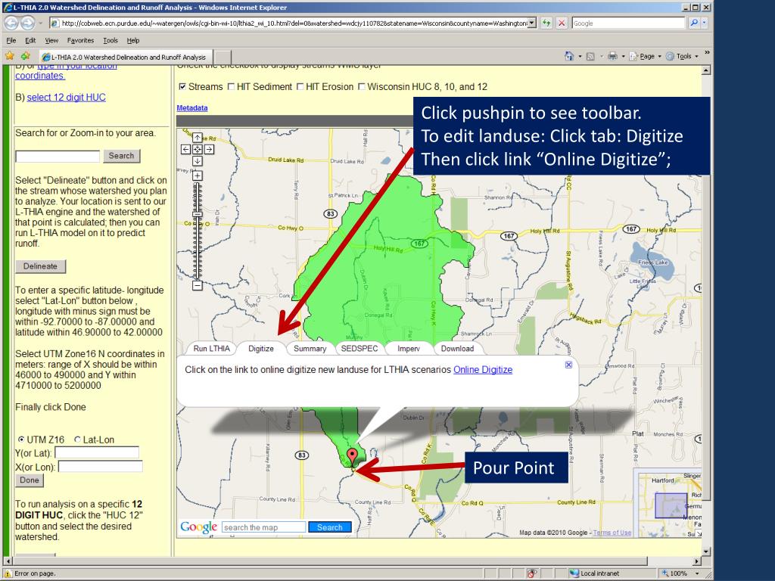Open the Online Digitize link
The height and width of the screenshot is (581, 775).
(x=483, y=369)
